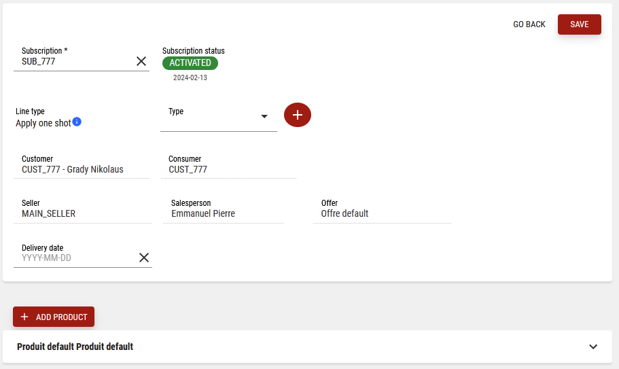Image resolution: width=619 pixels, height=369 pixels.
Task: Select the Customer field CUST_777 - Grady Nikolaus
Action: click(x=73, y=169)
